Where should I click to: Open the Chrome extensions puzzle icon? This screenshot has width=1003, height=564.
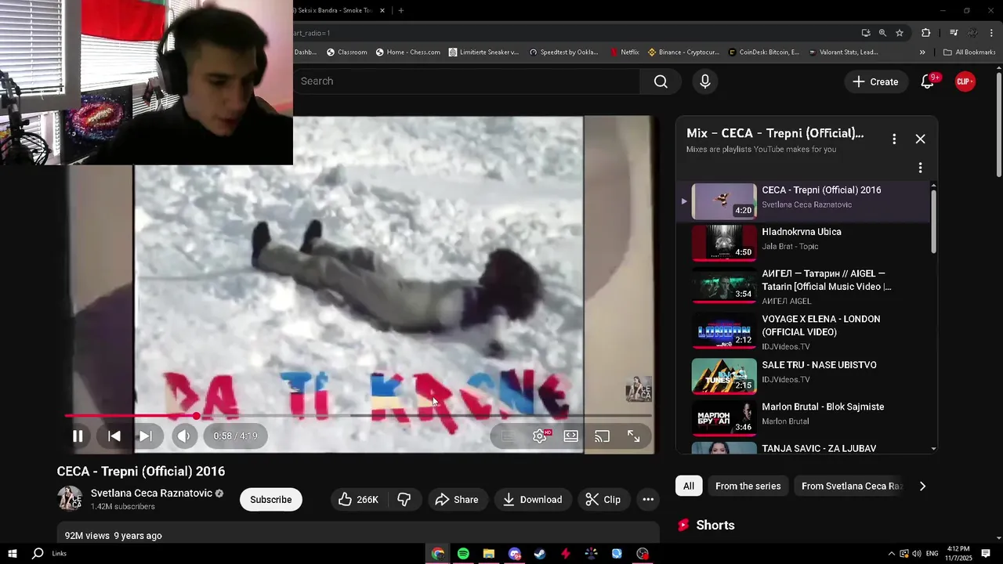[x=926, y=33]
